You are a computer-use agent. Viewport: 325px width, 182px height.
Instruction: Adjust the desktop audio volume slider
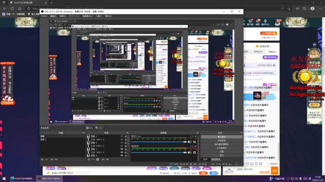[x=159, y=152]
